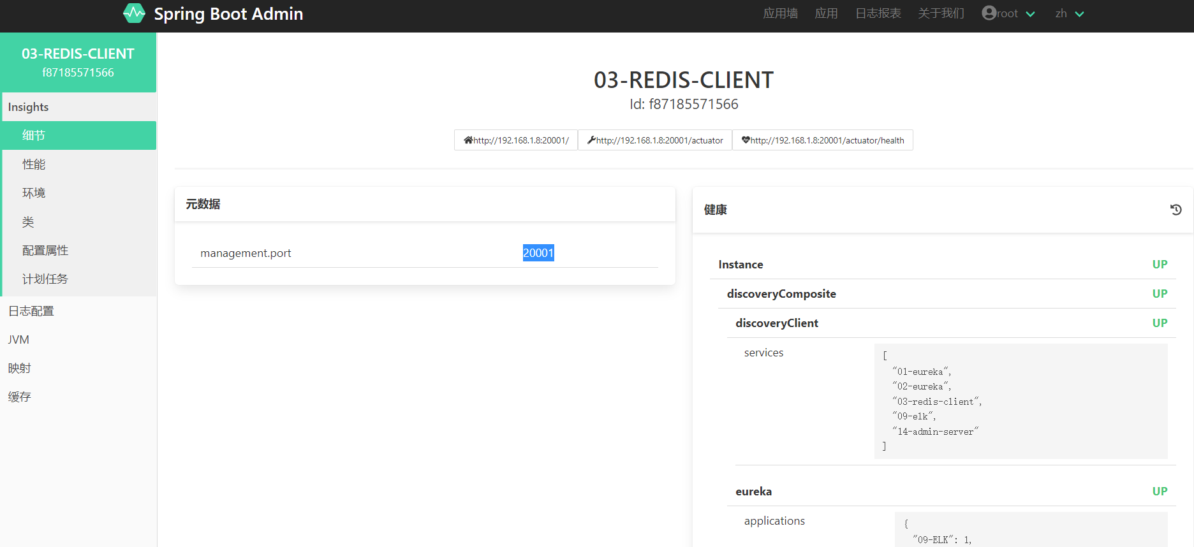Select 细节 in the sidebar
The width and height of the screenshot is (1194, 547).
(x=79, y=135)
